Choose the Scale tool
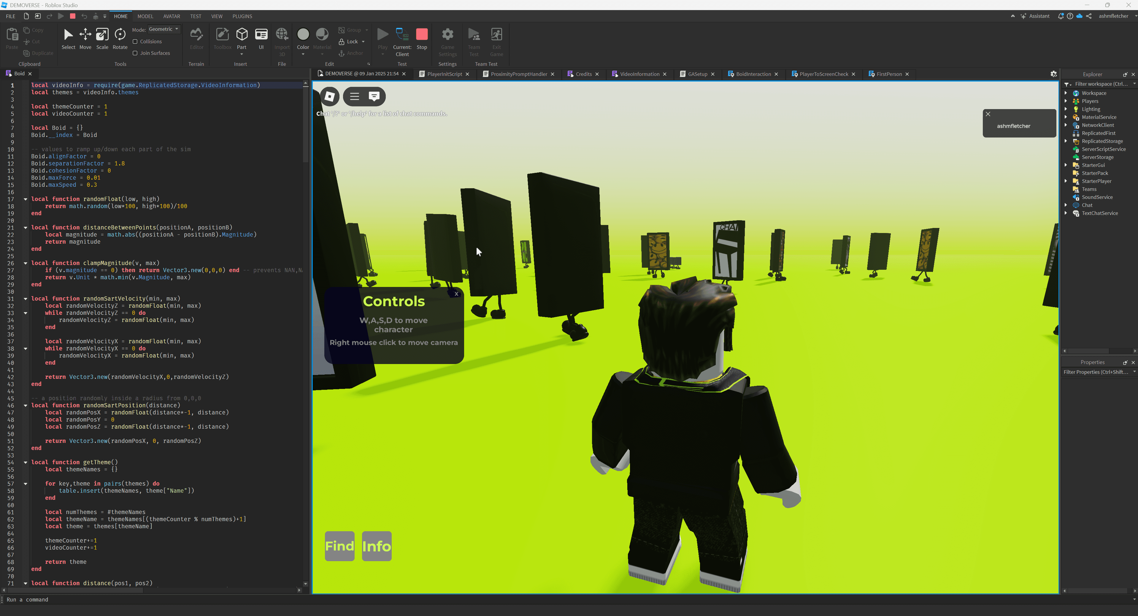Screen dimensions: 1138x616 [x=102, y=39]
